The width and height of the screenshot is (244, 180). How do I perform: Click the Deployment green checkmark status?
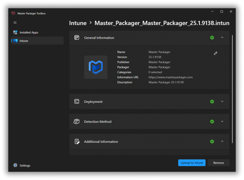212,102
